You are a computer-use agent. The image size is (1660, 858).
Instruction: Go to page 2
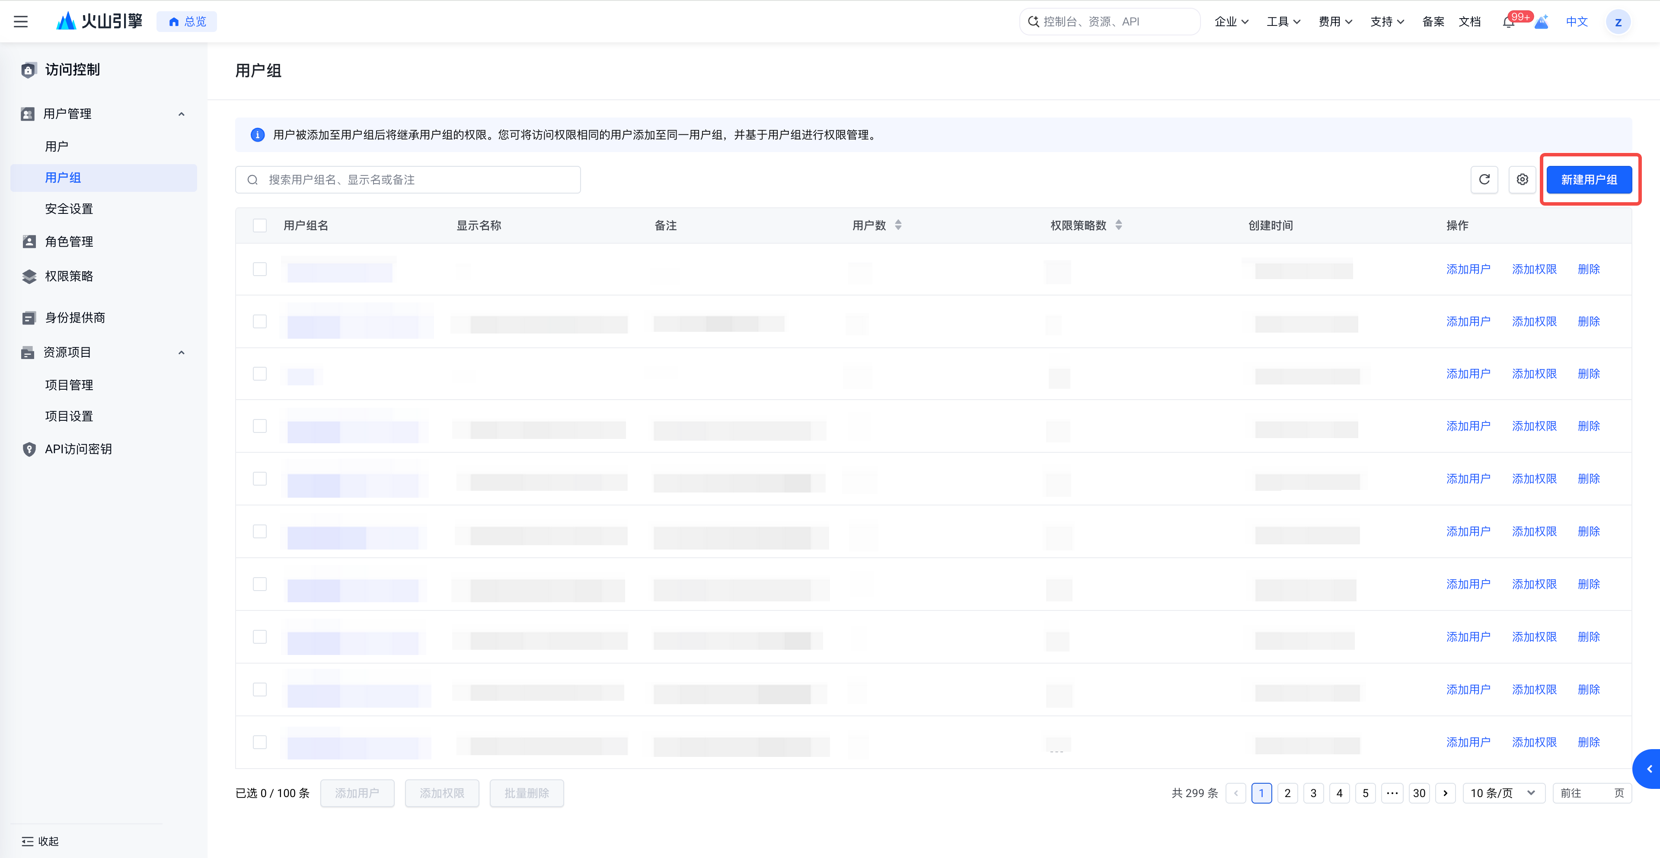click(x=1287, y=793)
